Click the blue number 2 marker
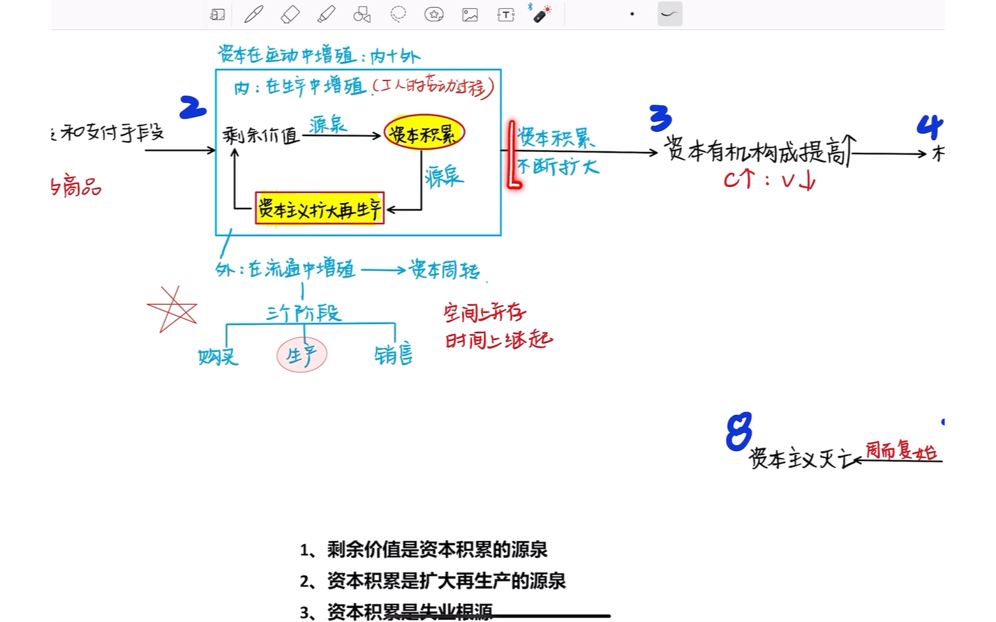The height and width of the screenshot is (622, 996). tap(193, 107)
